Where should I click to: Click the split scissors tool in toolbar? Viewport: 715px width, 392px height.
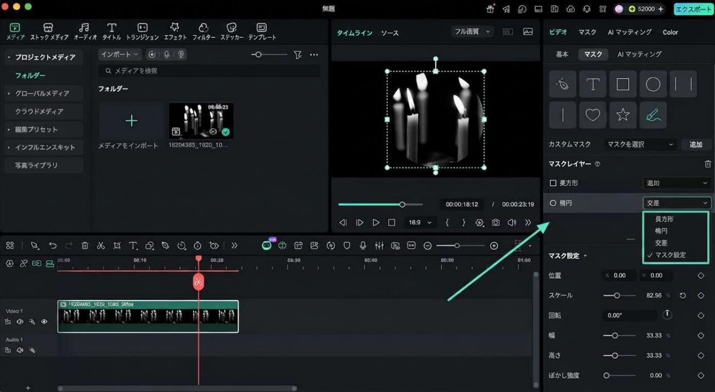tap(101, 246)
